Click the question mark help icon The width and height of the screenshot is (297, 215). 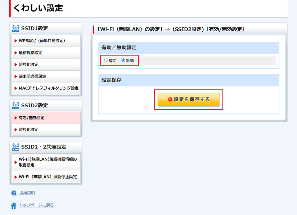14,193
